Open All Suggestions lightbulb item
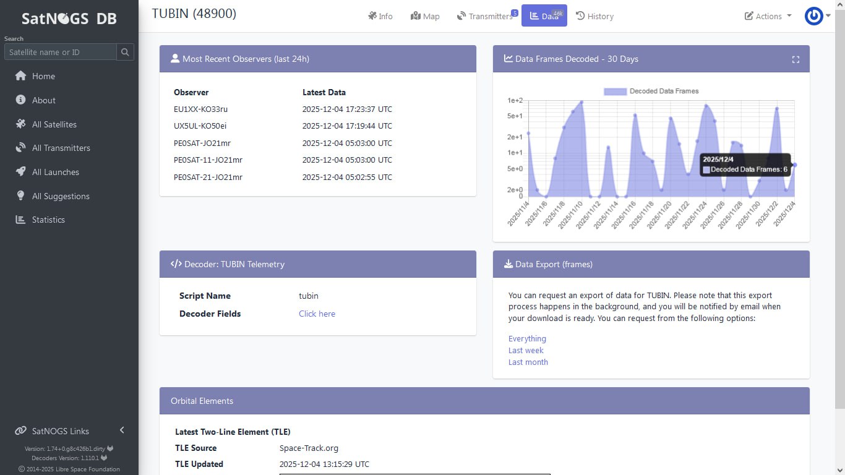Image resolution: width=845 pixels, height=475 pixels. 60,196
